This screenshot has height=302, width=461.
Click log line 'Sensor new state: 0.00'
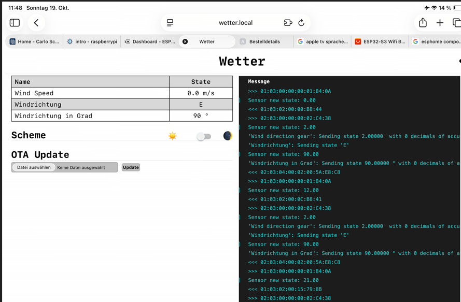click(x=282, y=100)
